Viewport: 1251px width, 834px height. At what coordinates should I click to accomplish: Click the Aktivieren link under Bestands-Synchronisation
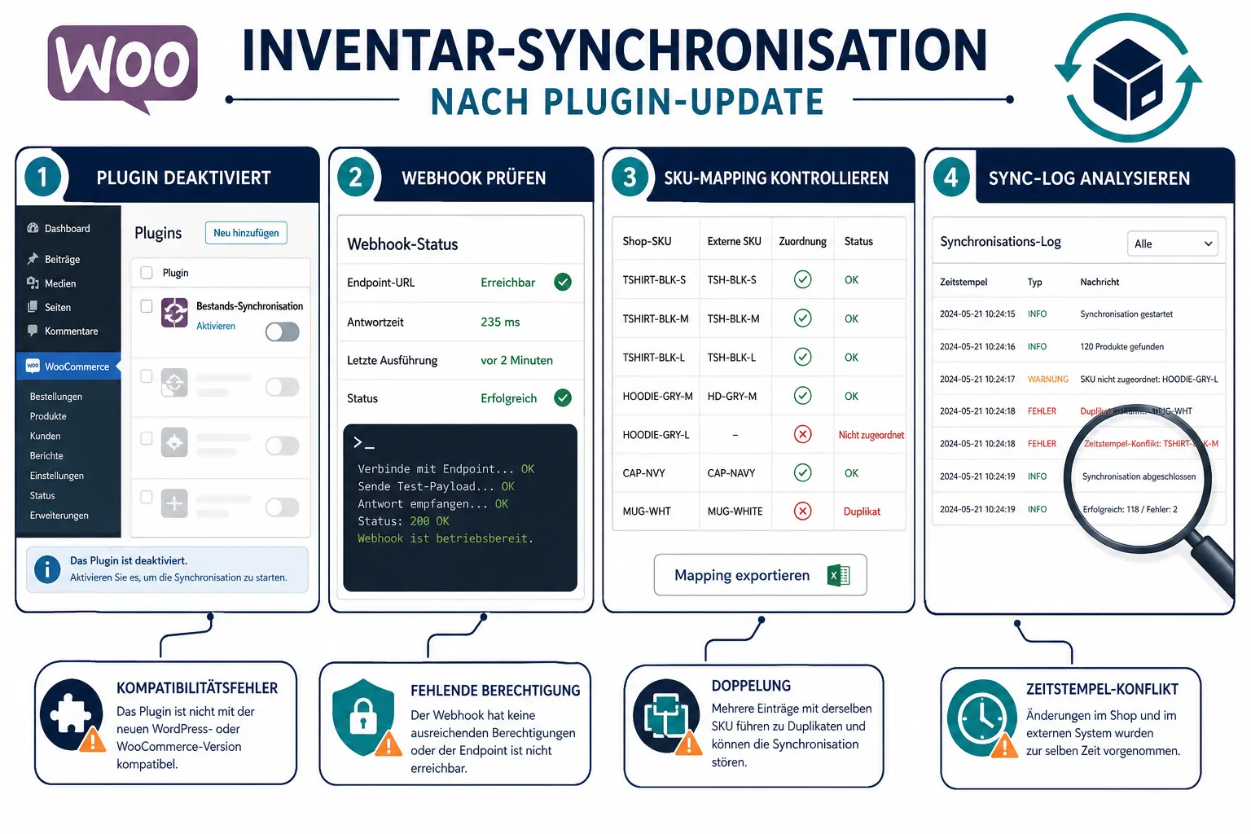click(216, 326)
